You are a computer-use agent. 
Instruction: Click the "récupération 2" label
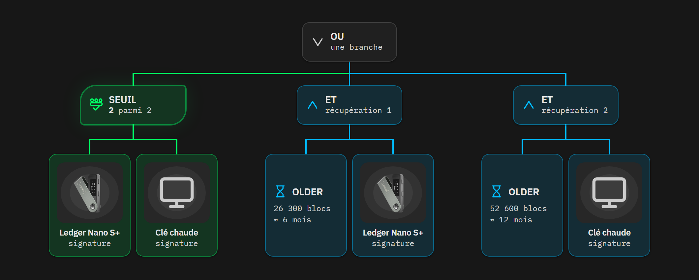click(575, 110)
